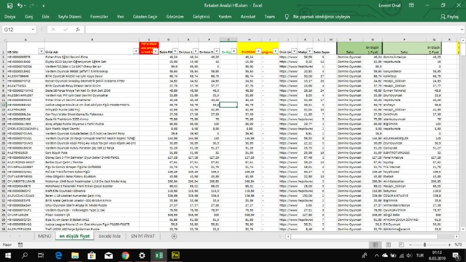The height and width of the screenshot is (262, 466).
Task: Click the Select All corner triangle
Action: (4, 39)
